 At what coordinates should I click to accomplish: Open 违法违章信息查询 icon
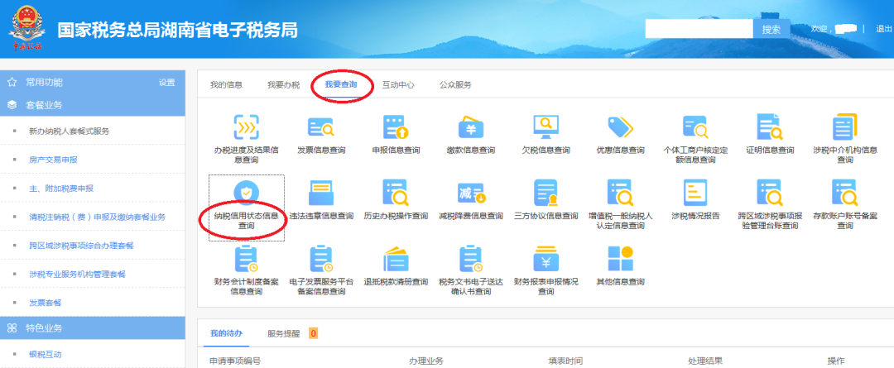pyautogui.click(x=321, y=193)
